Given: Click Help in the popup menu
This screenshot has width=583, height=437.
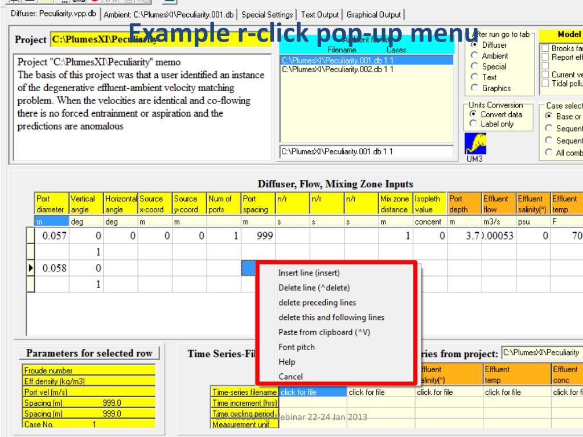Looking at the screenshot, I should pos(287,362).
